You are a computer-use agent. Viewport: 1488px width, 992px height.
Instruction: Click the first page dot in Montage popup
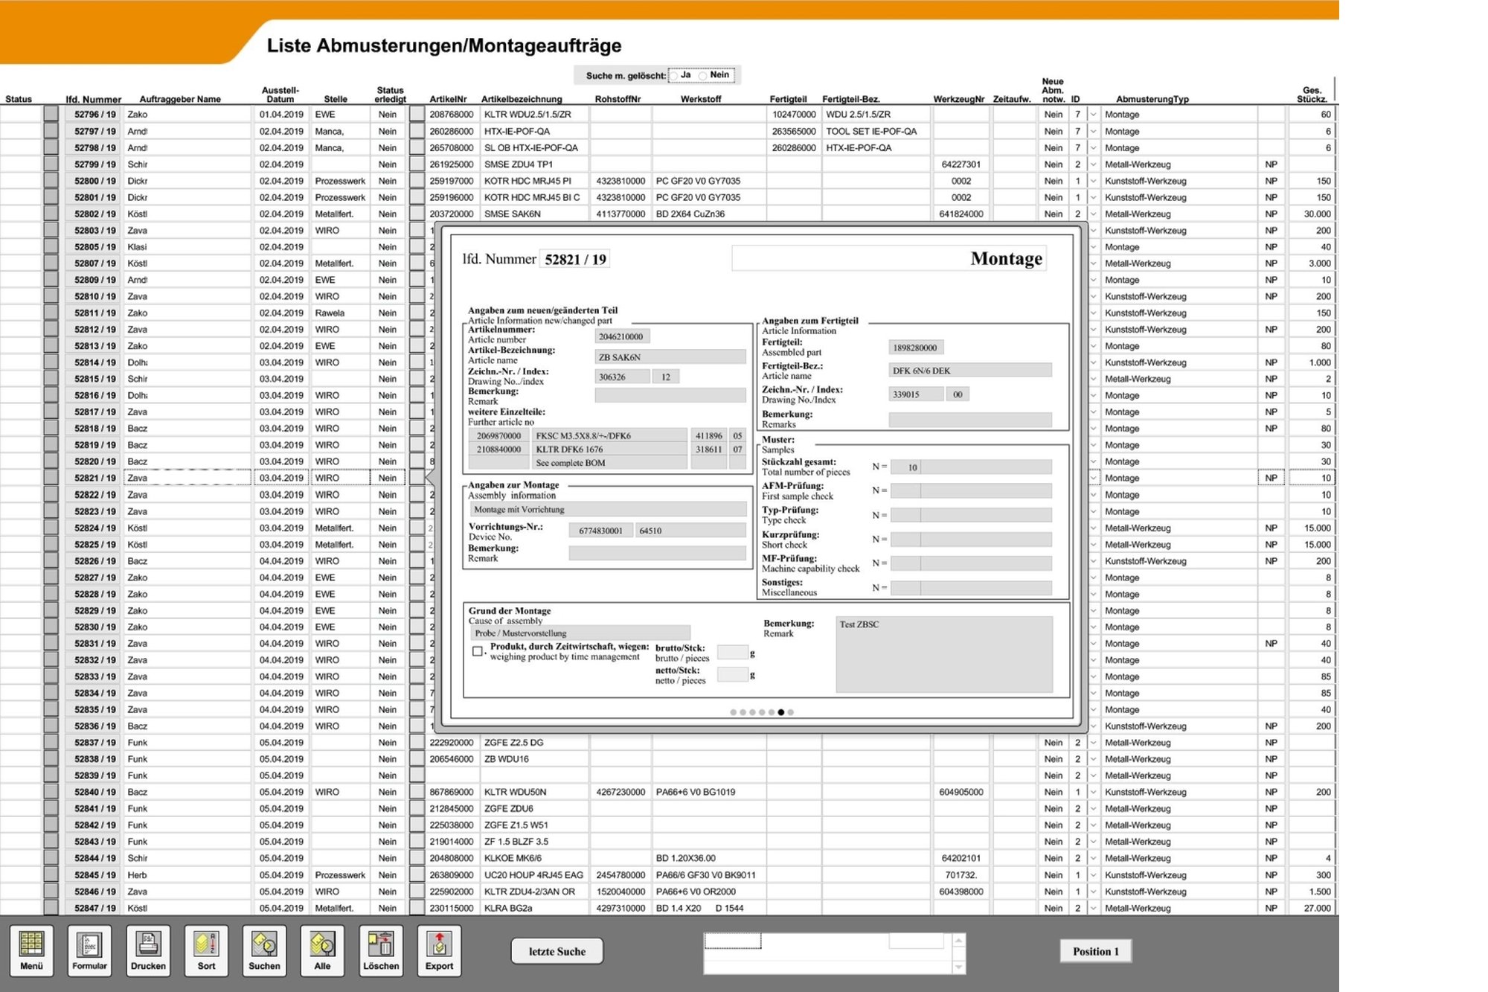point(733,712)
